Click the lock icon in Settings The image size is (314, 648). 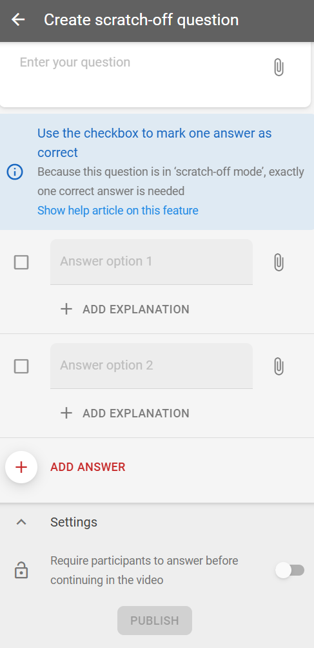[x=21, y=570]
